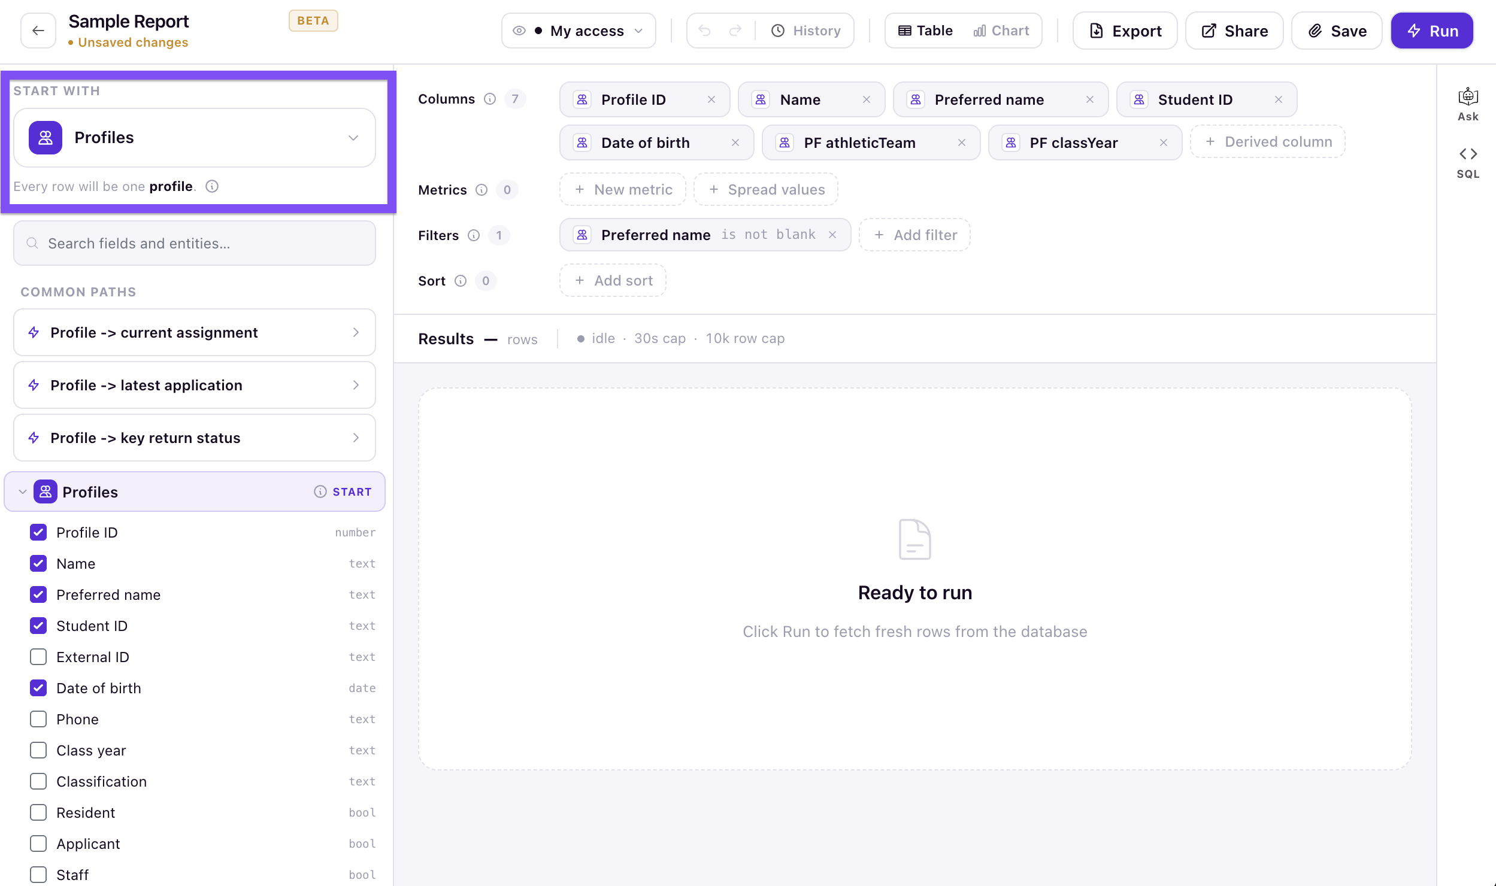Click the info icon next to Filters
This screenshot has height=886, width=1496.
click(x=474, y=235)
